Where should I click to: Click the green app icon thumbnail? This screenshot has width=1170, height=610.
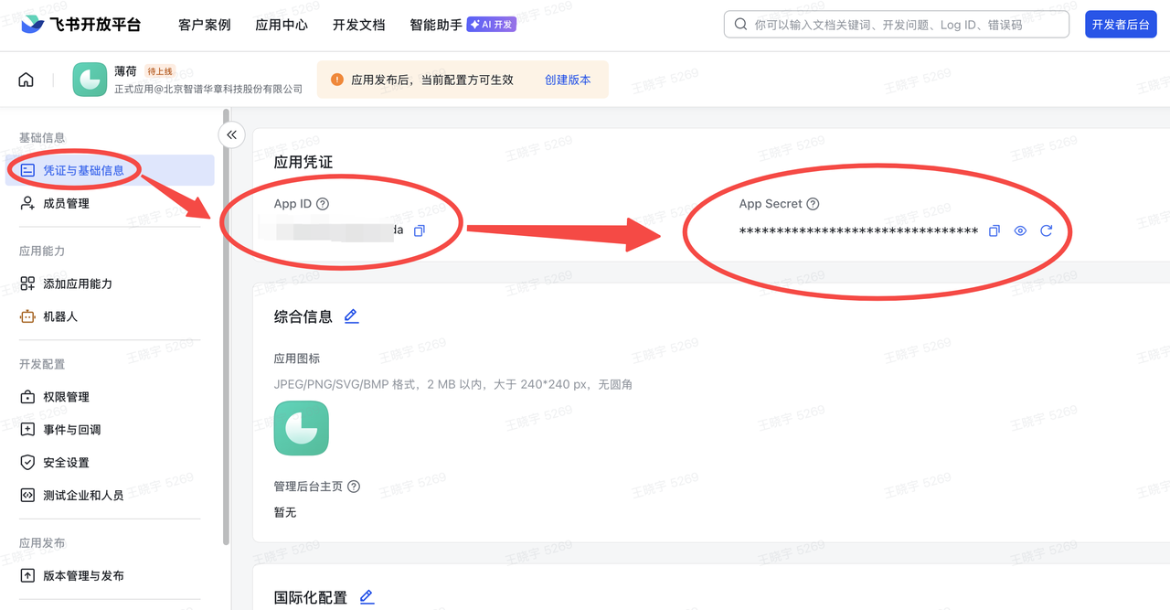coord(301,428)
